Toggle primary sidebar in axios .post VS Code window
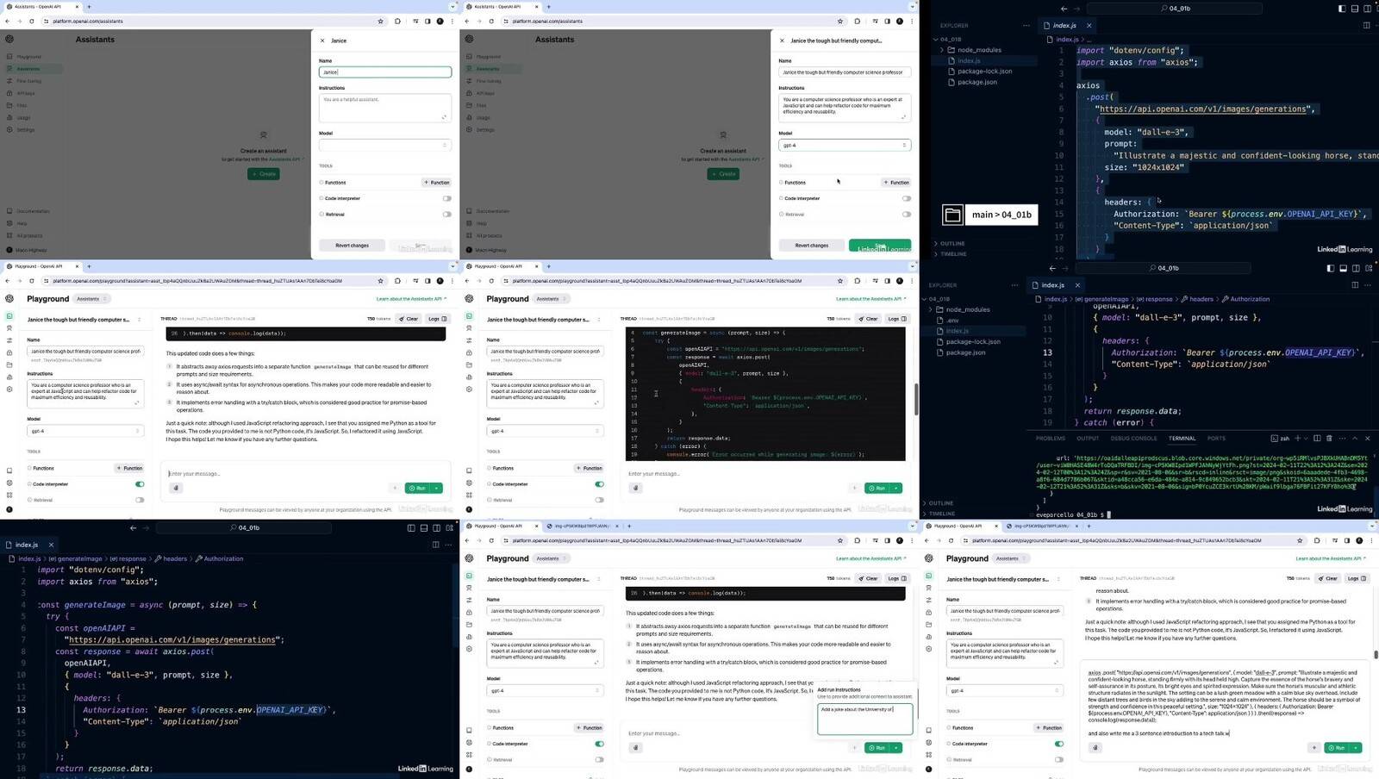Viewport: 1379px width, 779px height. coord(1342,9)
